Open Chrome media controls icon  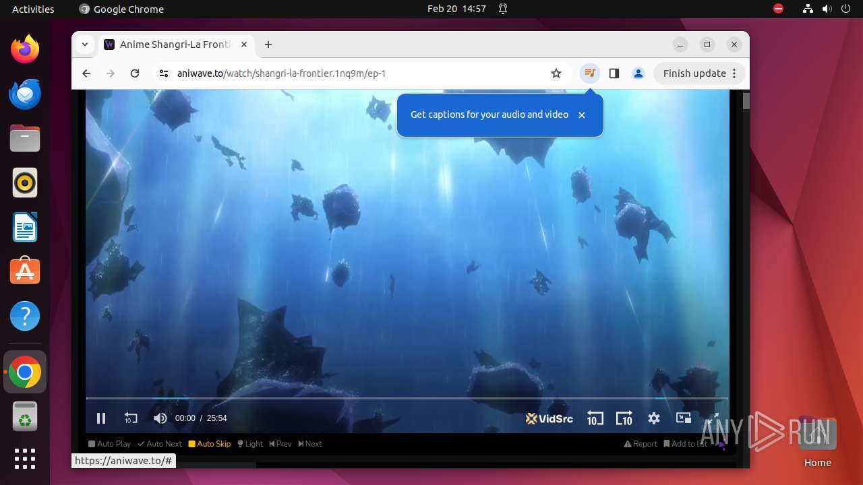(x=590, y=73)
